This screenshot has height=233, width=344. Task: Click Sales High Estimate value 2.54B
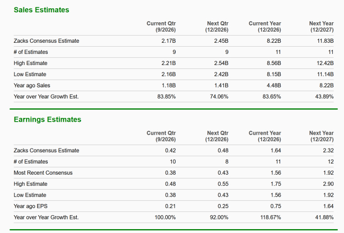(x=221, y=63)
